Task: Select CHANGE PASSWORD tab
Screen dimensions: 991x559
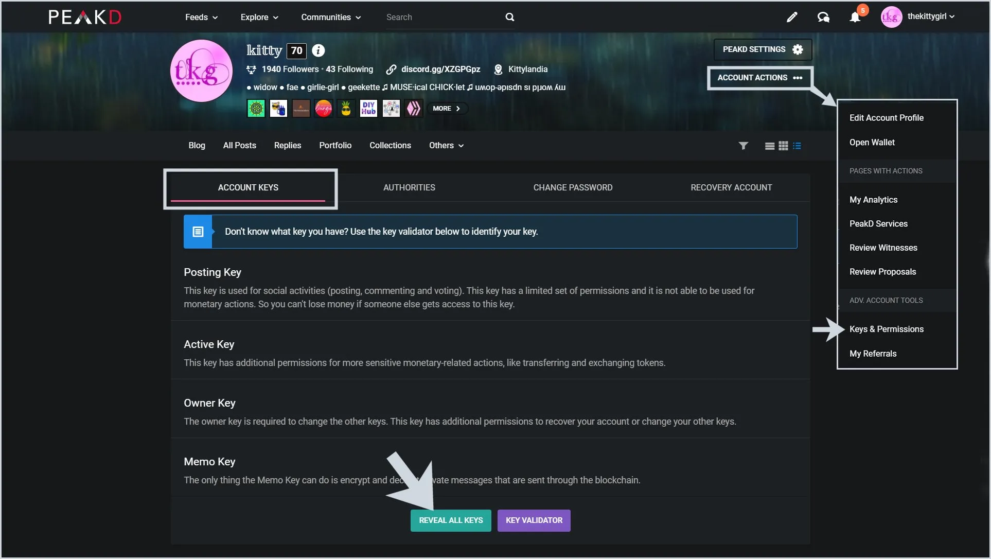Action: pyautogui.click(x=573, y=188)
